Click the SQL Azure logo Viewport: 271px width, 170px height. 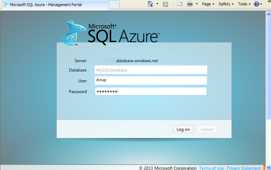click(x=111, y=33)
